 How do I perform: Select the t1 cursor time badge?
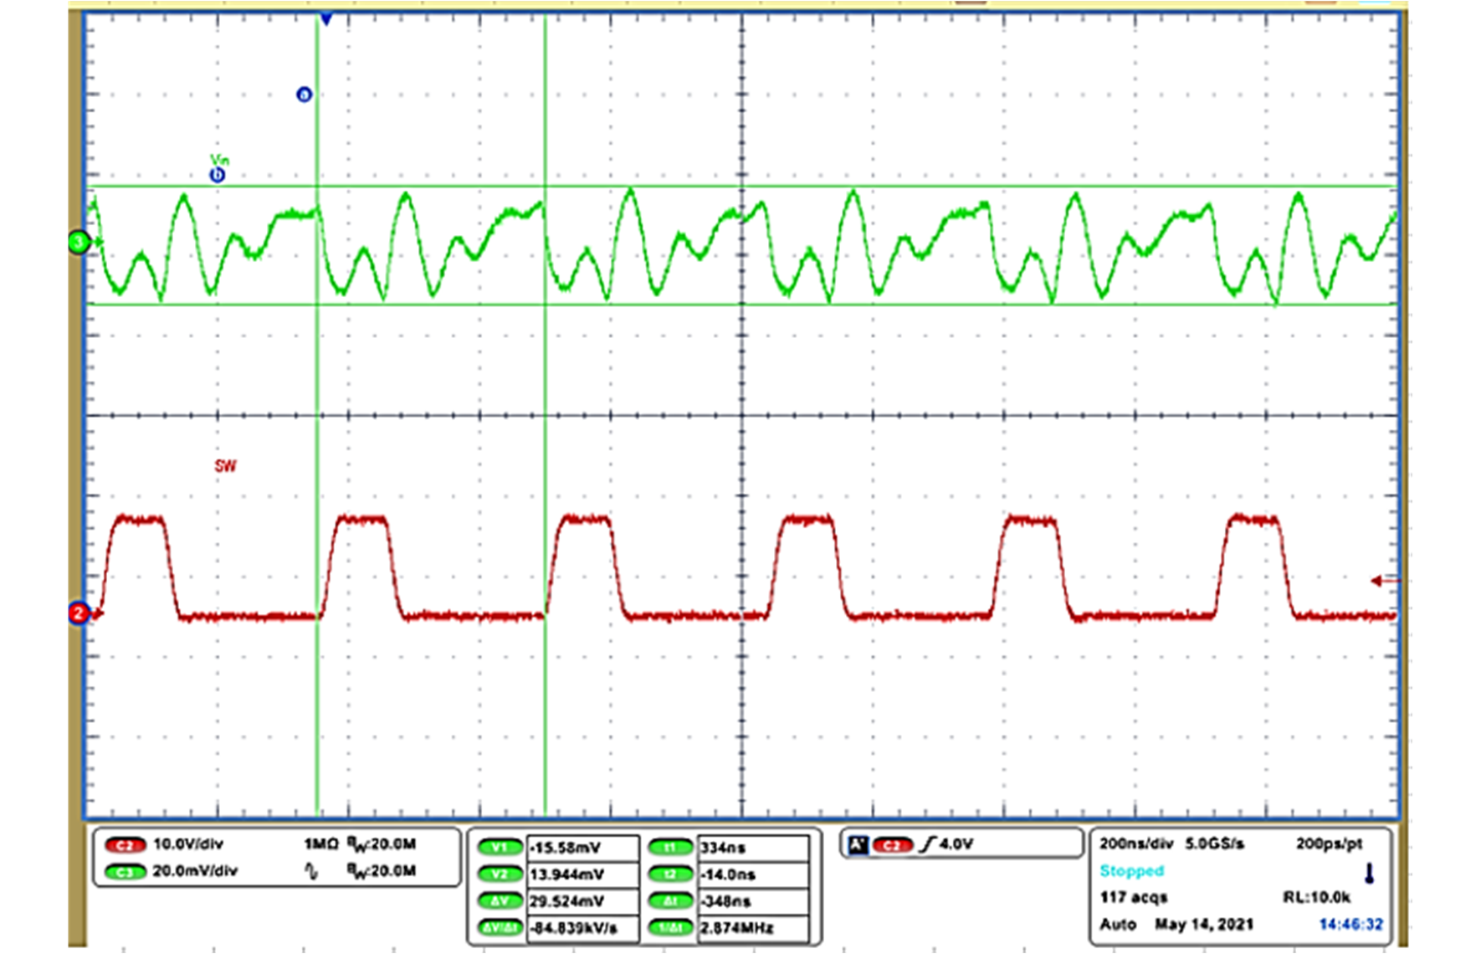click(x=670, y=848)
